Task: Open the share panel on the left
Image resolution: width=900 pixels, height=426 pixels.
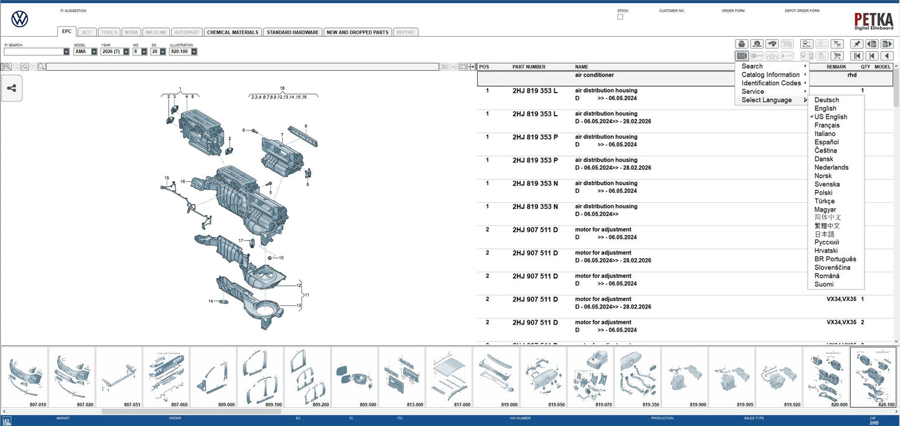Action: (12, 88)
